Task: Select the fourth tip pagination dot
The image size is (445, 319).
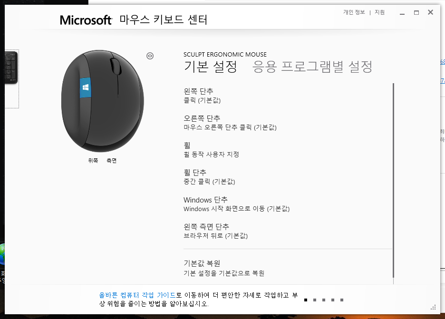Action: (333, 300)
